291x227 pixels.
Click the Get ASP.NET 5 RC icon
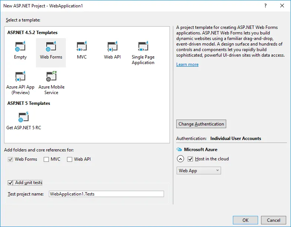23,117
